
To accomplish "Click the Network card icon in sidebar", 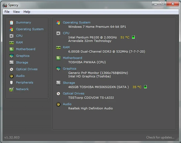I will point(12,89).
